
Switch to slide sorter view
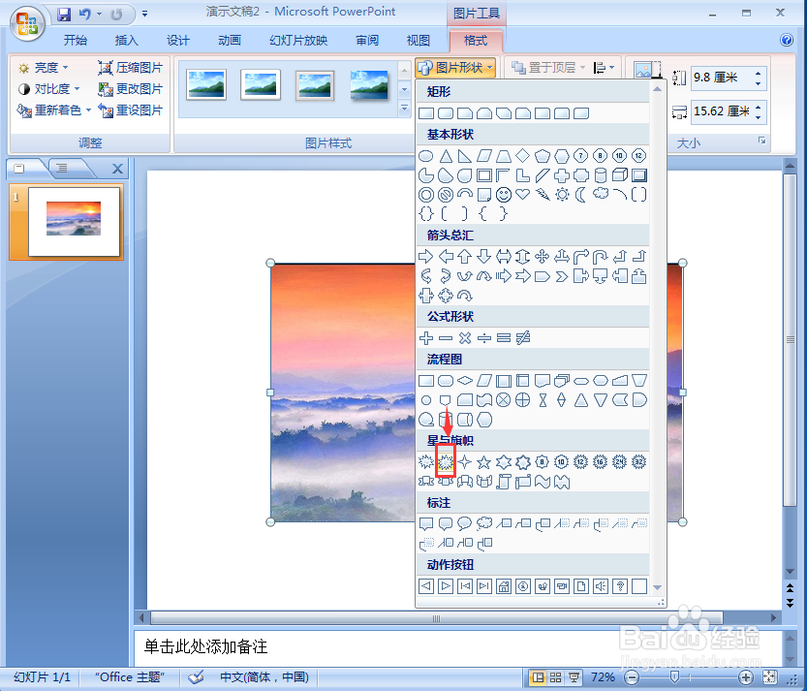pyautogui.click(x=555, y=677)
